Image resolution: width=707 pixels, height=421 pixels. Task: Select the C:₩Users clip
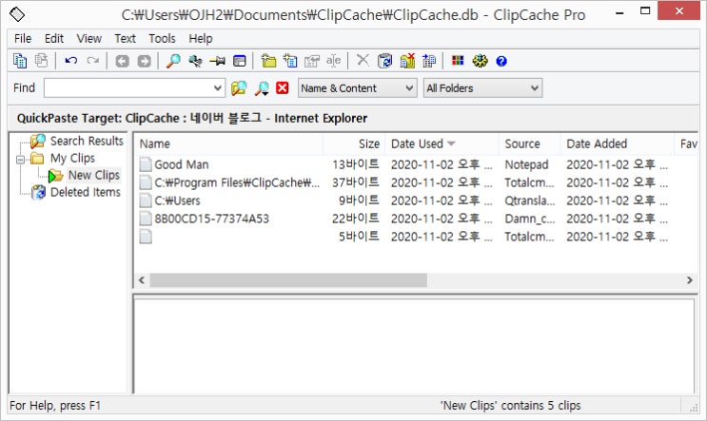click(x=177, y=201)
